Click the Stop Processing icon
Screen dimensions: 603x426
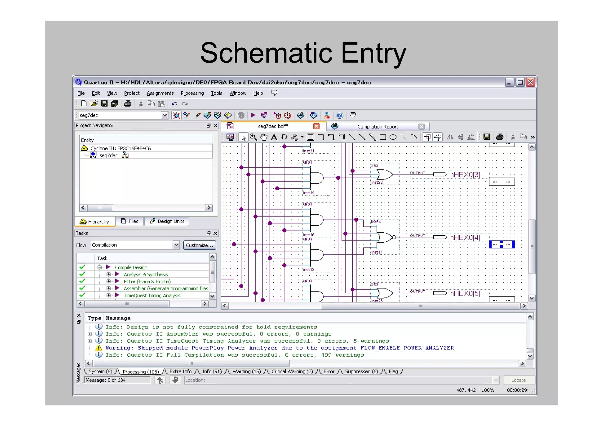pos(241,115)
